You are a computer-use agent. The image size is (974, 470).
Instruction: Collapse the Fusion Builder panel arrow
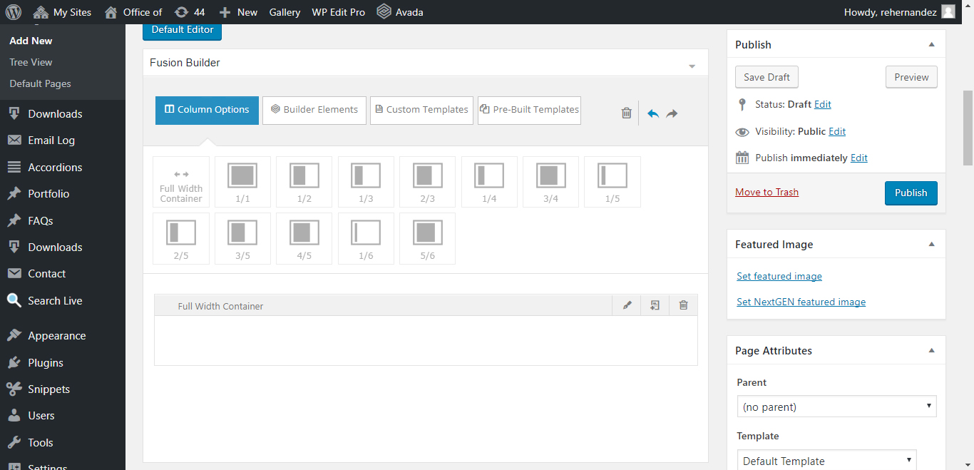692,66
